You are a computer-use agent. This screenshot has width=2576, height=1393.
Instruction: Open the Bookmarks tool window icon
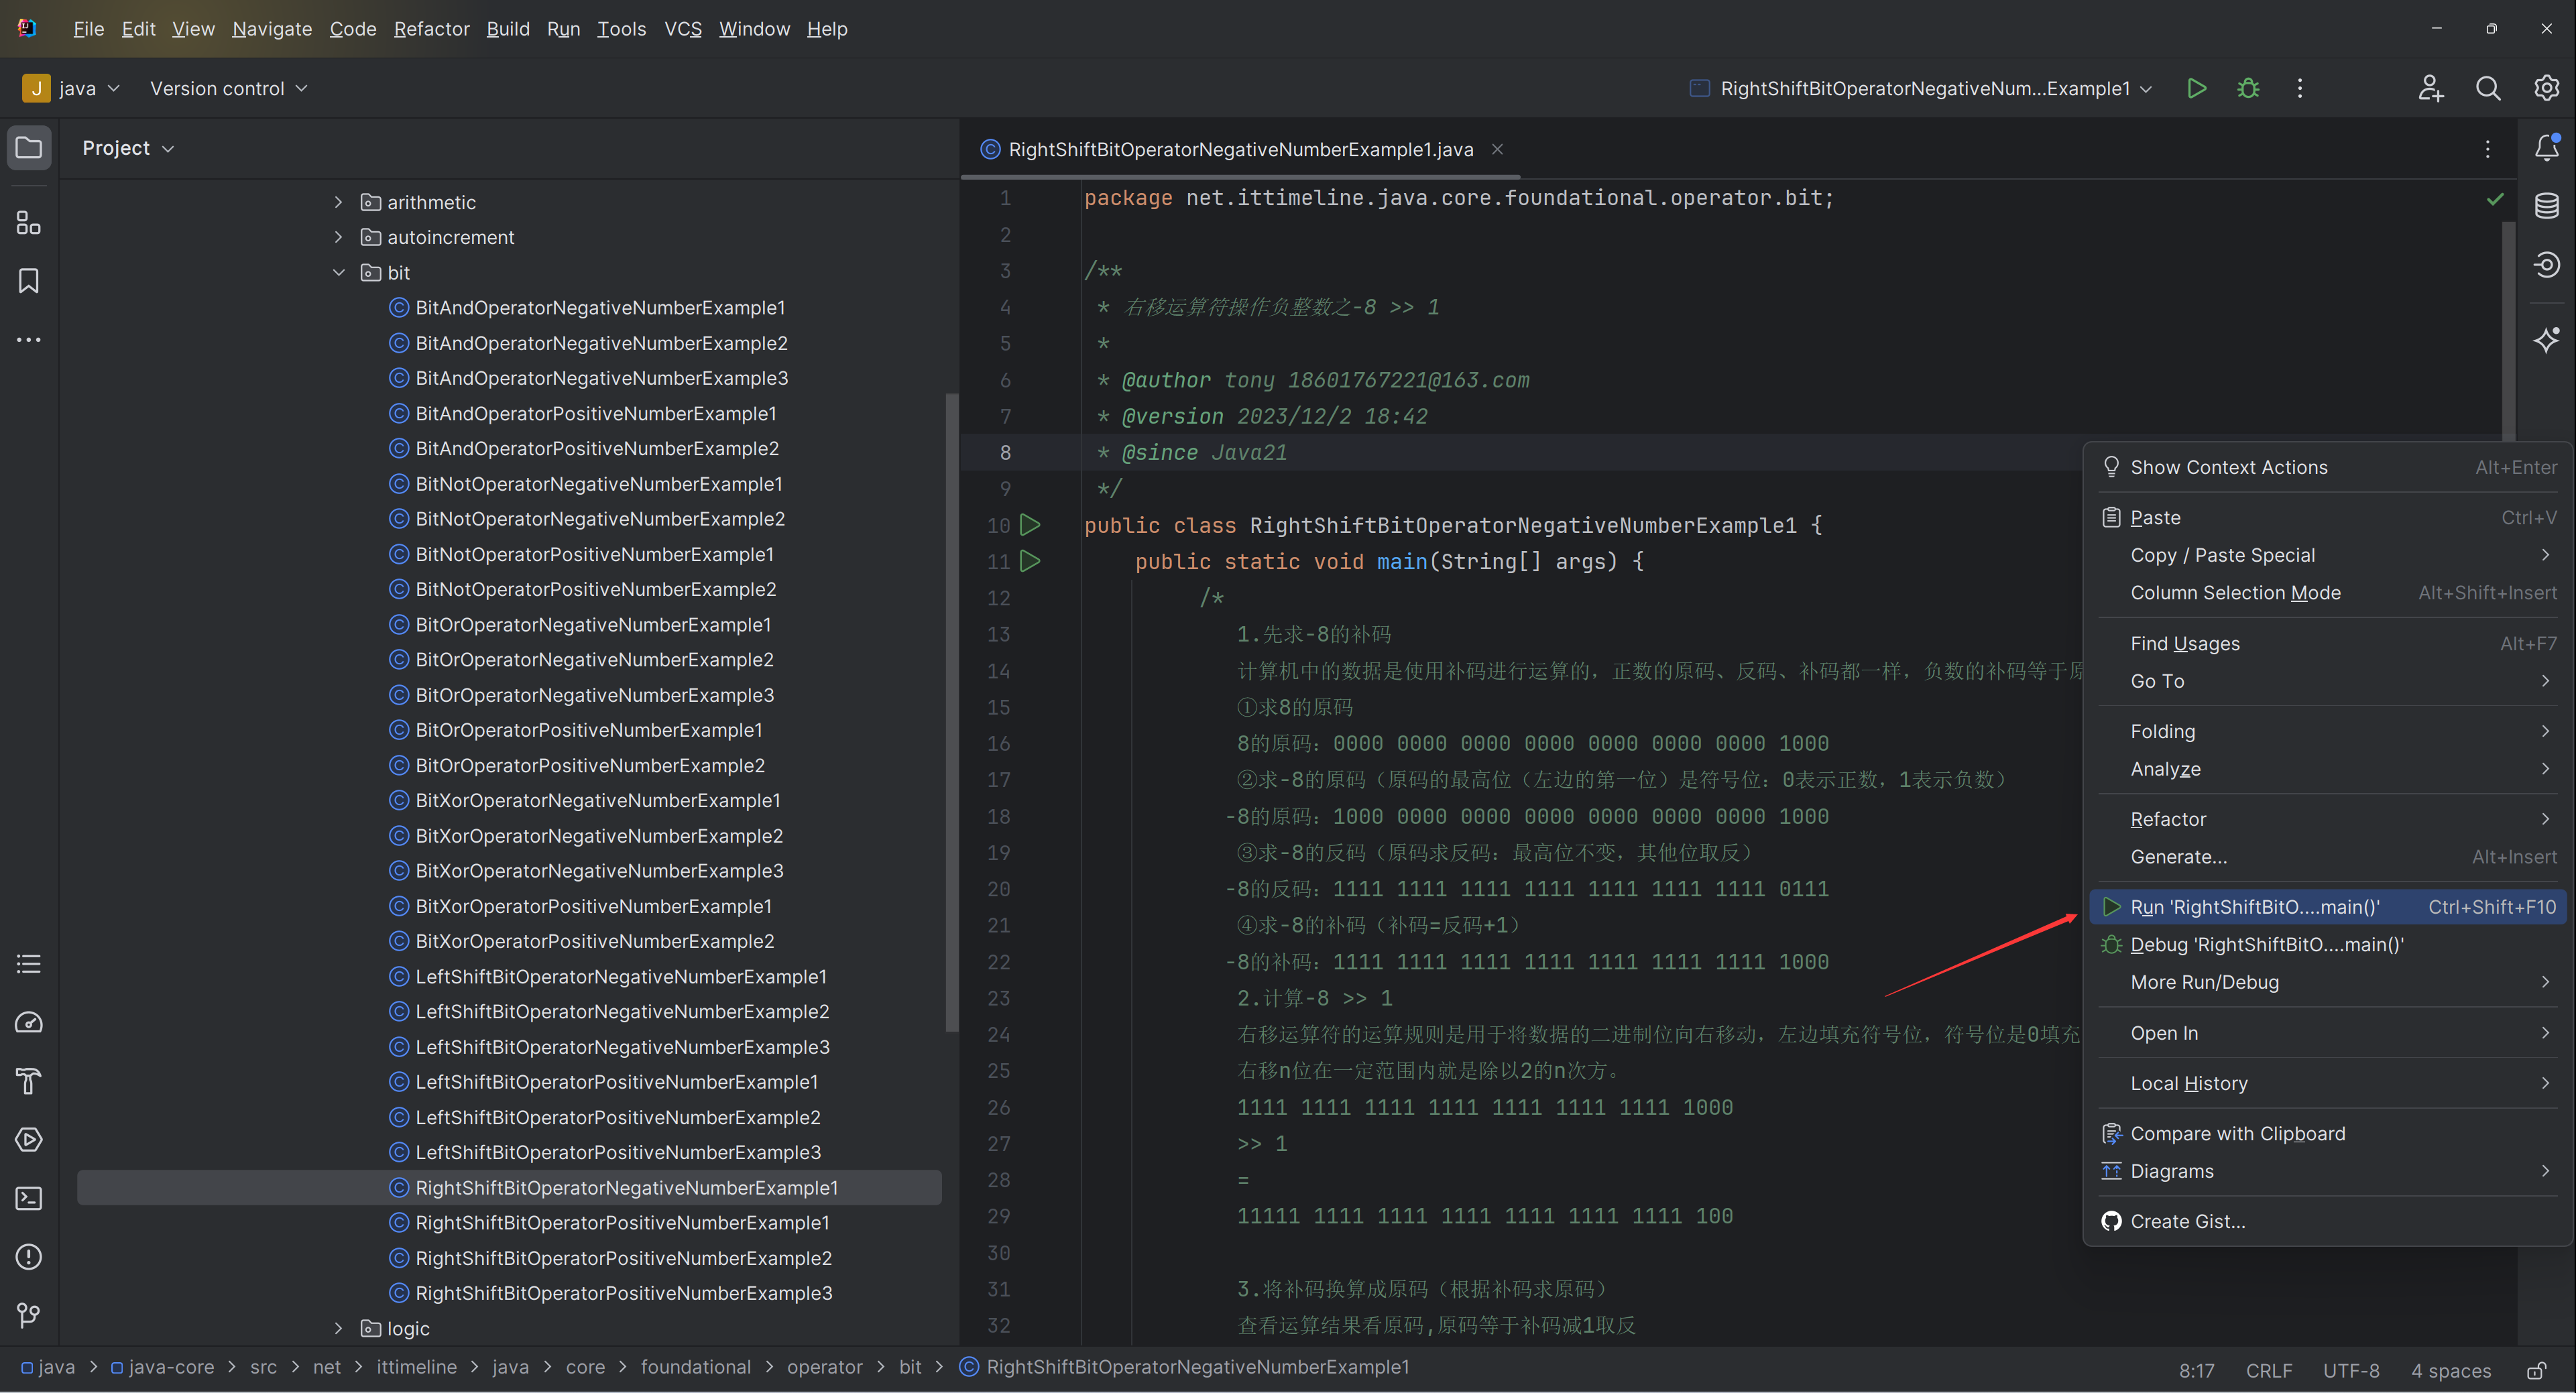(29, 281)
